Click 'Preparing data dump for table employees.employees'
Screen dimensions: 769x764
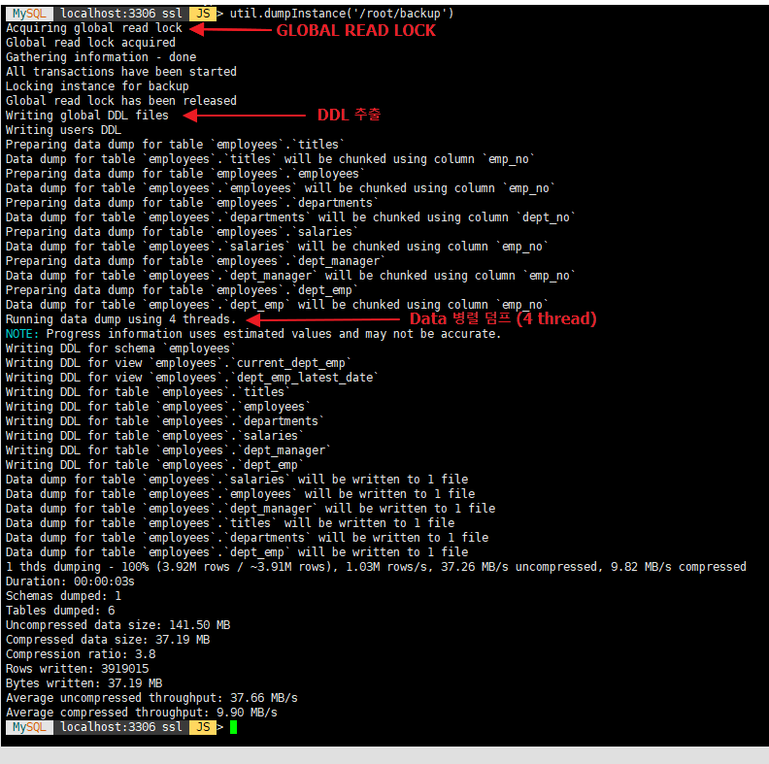tap(185, 174)
